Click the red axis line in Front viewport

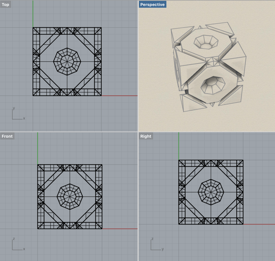tap(120, 229)
